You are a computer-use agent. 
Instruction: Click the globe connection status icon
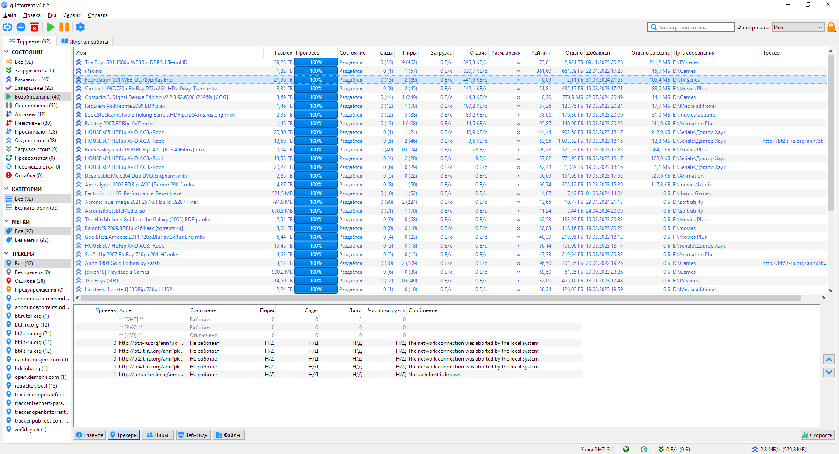tap(626, 449)
